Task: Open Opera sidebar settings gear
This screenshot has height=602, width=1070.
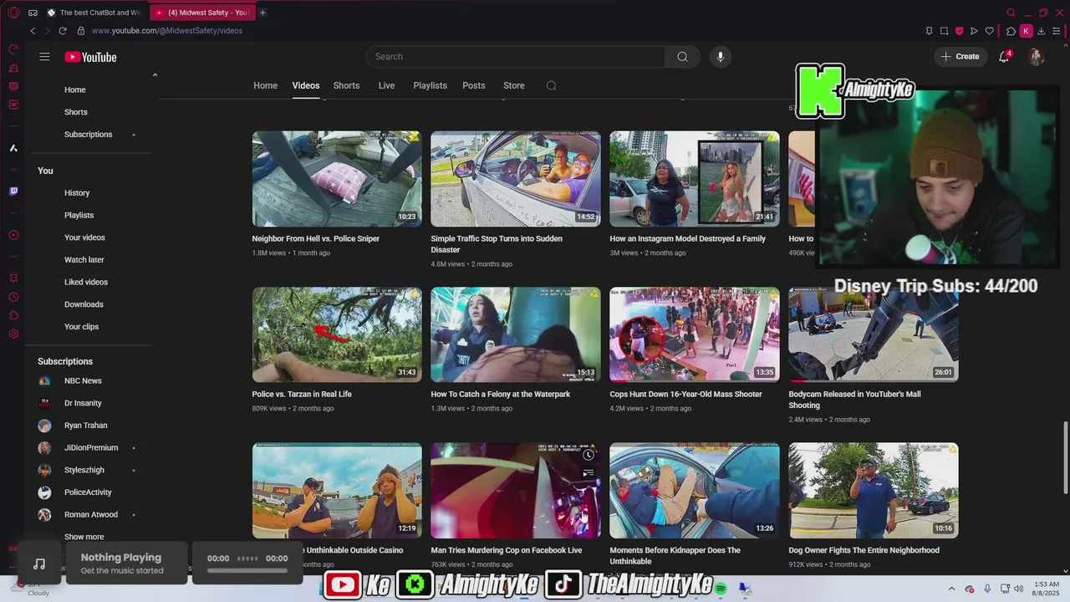Action: [13, 334]
